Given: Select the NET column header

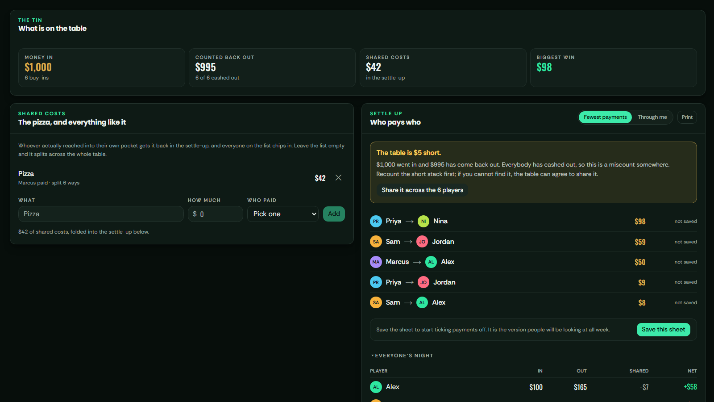Looking at the screenshot, I should 692,371.
